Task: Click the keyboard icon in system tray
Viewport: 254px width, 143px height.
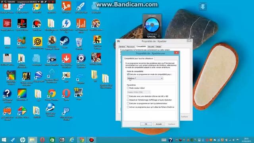Action: click(164, 140)
